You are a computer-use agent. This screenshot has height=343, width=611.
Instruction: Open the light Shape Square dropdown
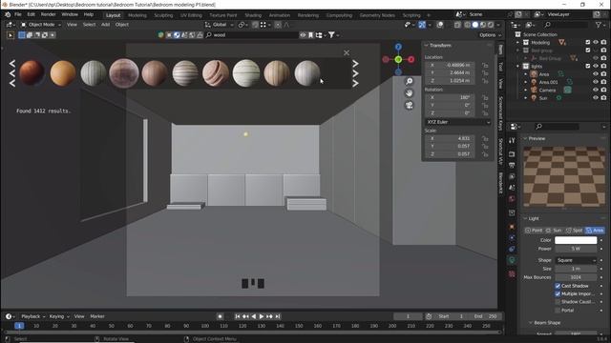tap(576, 260)
